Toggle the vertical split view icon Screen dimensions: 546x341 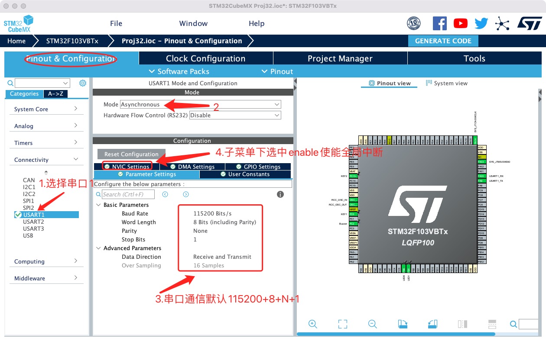[x=462, y=324]
